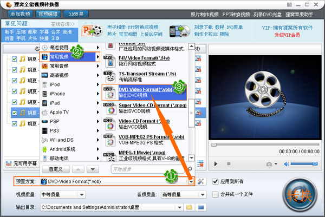Focus the 开始搜索 search field
Screen dimensions: 325x217
click(x=148, y=169)
